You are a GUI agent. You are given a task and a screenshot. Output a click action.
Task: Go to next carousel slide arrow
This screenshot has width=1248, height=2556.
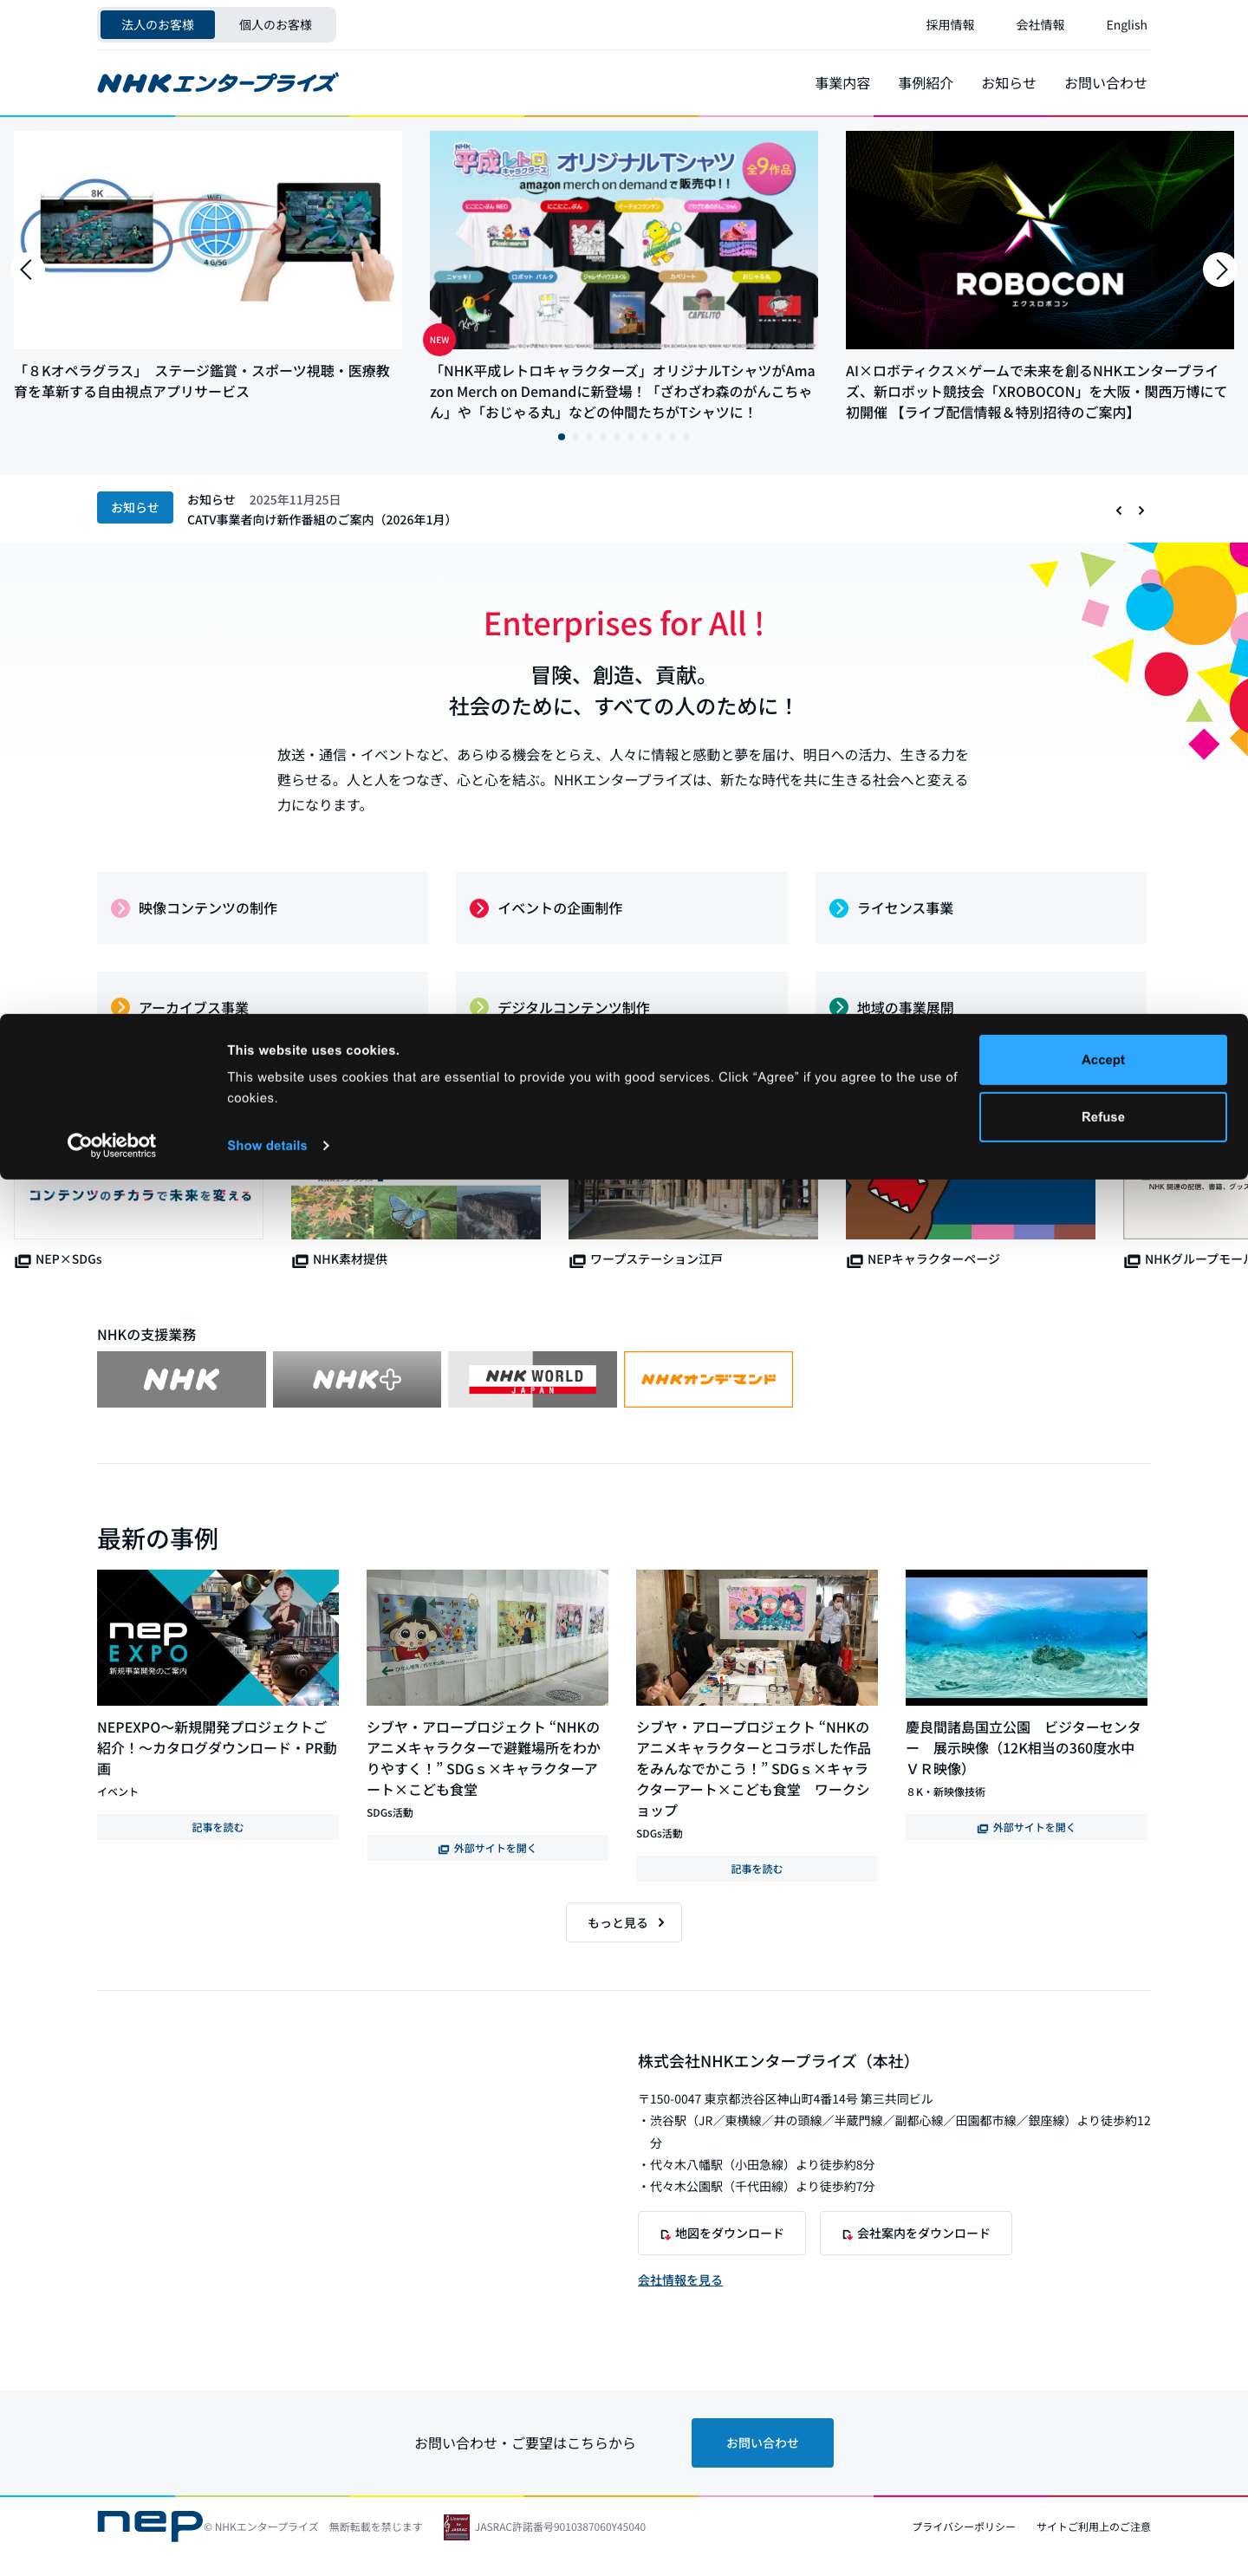(x=1219, y=269)
